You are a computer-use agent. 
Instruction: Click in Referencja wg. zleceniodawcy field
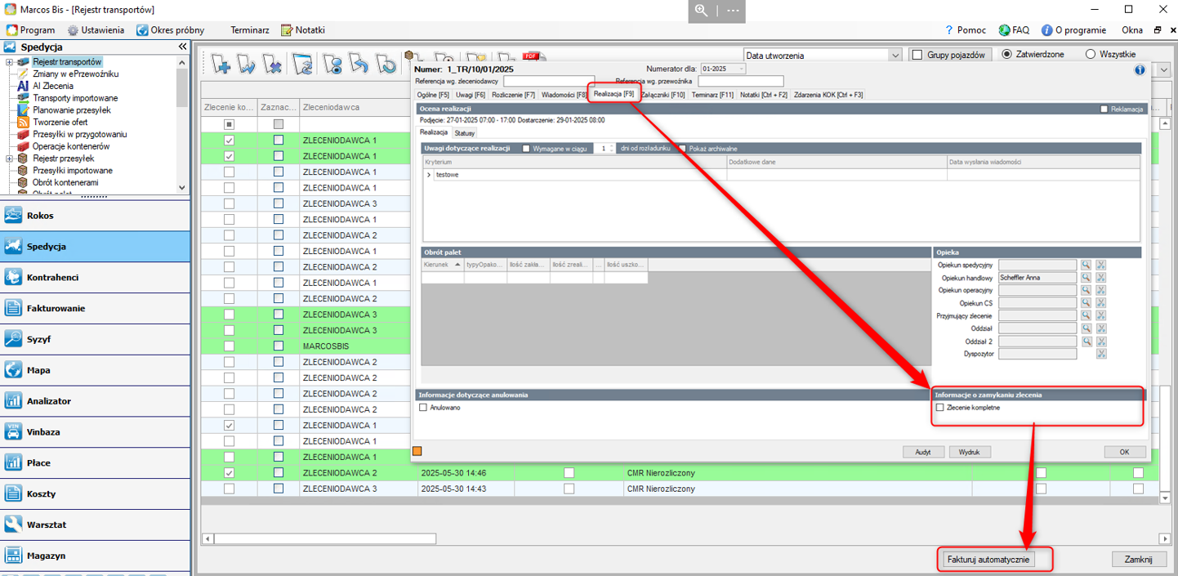click(x=548, y=81)
